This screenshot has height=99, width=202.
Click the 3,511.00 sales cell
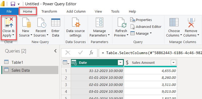pyautogui.click(x=150, y=85)
